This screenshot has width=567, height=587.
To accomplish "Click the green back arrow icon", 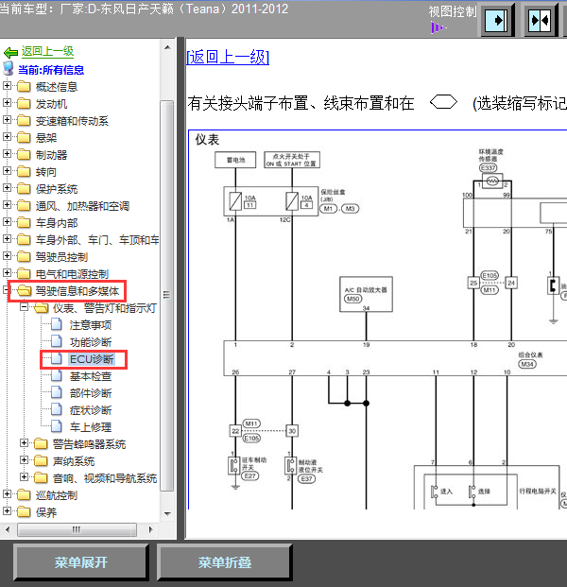I will [10, 52].
